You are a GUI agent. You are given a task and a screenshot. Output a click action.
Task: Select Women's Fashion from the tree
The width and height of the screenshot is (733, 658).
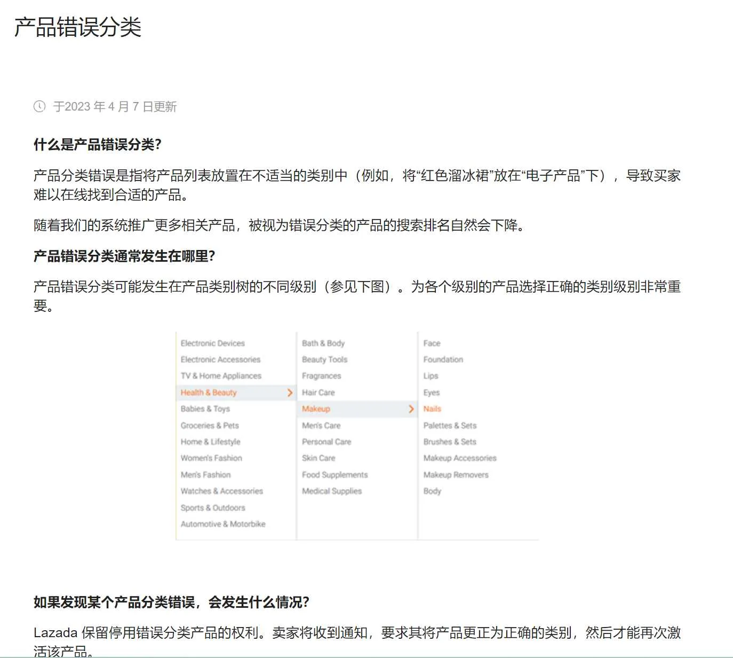pyautogui.click(x=211, y=458)
